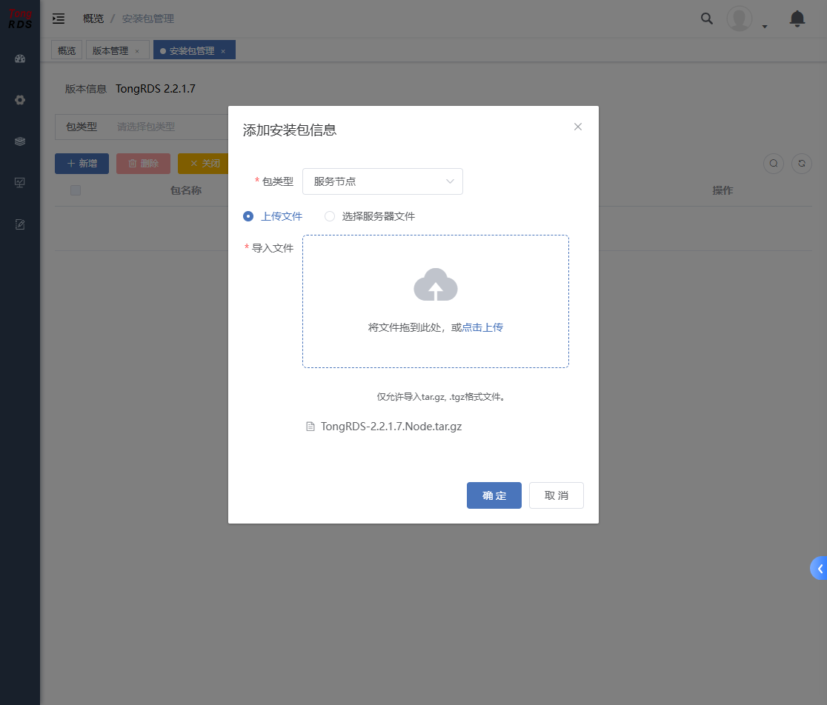The height and width of the screenshot is (705, 827).
Task: Click the 新增 button
Action: [x=82, y=164]
